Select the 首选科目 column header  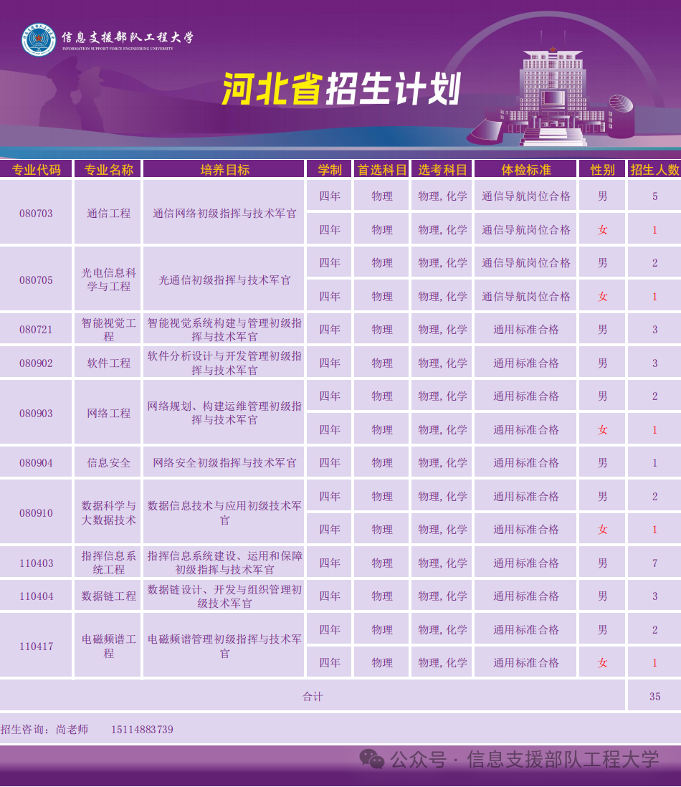pyautogui.click(x=382, y=170)
